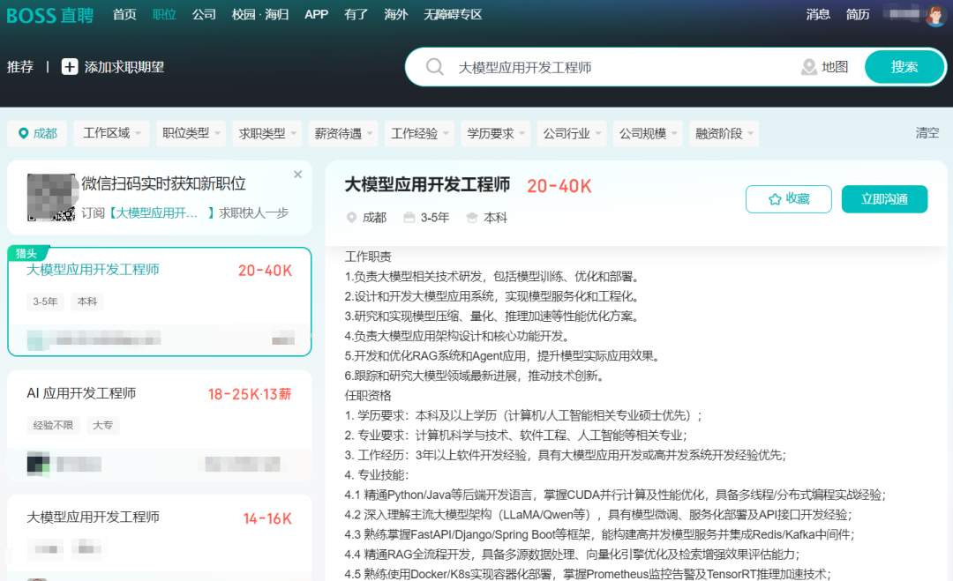The width and height of the screenshot is (953, 581).
Task: Open the 无障碍专区 link
Action: [x=453, y=15]
